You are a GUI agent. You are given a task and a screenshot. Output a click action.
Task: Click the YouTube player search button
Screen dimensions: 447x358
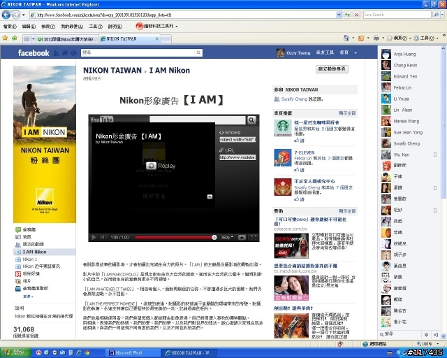pos(251,120)
